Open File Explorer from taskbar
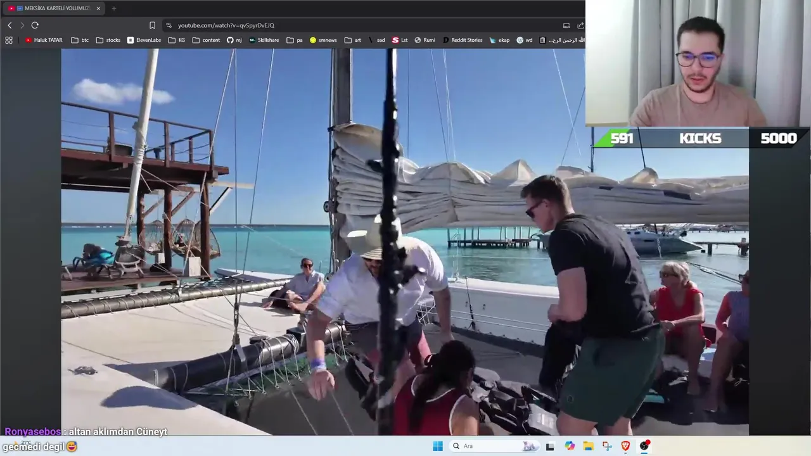Screen dimensions: 811x456 pyautogui.click(x=588, y=446)
